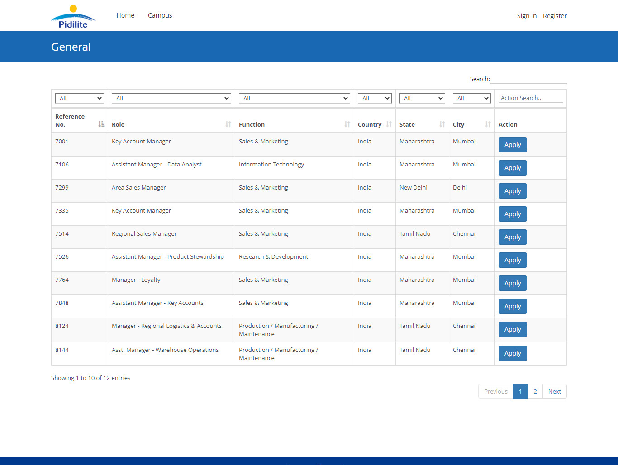Apply for Key Account Manager job 7001
This screenshot has width=618, height=465.
coord(513,145)
